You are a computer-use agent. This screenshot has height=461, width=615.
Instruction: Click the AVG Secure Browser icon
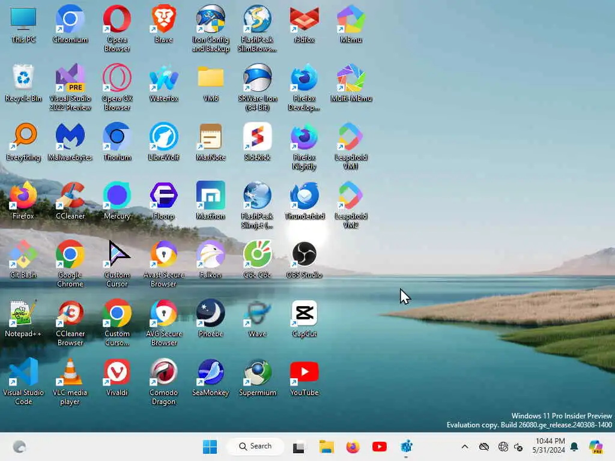click(x=163, y=322)
